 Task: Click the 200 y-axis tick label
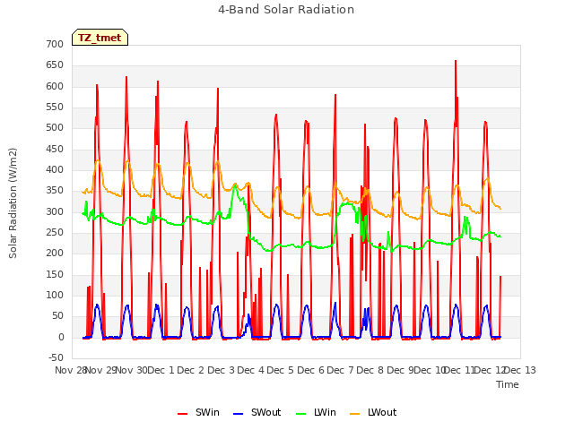[x=55, y=254]
